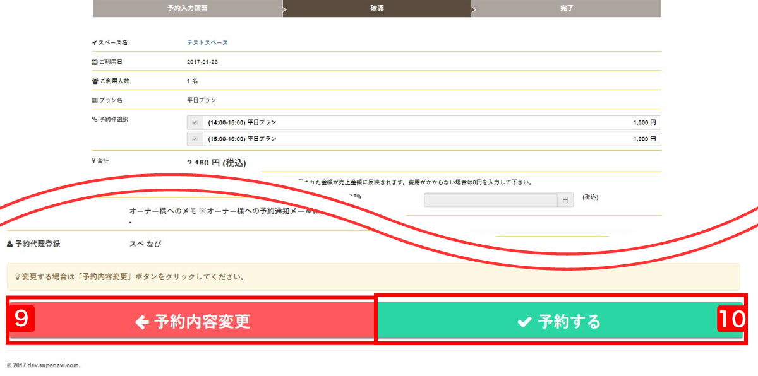Viewport: 758px width, 376px height.
Task: Toggle the (15:00-16:00) 平日プラン checkbox
Action: pyautogui.click(x=195, y=139)
